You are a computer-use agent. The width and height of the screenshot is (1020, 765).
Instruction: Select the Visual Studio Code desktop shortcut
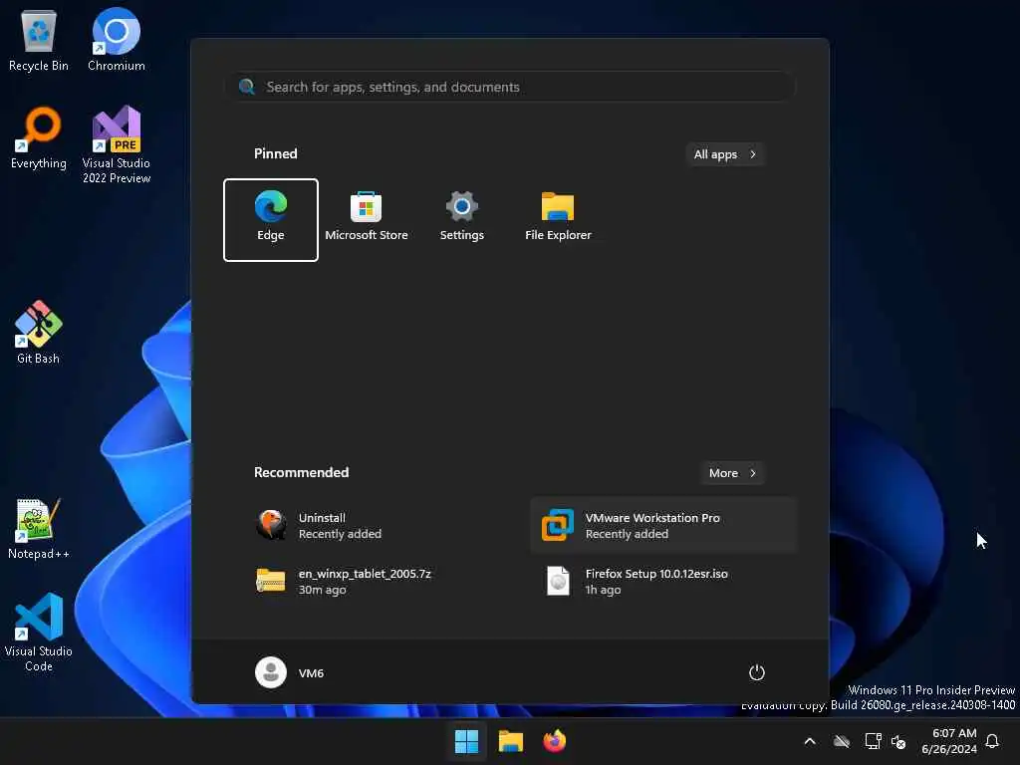tap(39, 633)
